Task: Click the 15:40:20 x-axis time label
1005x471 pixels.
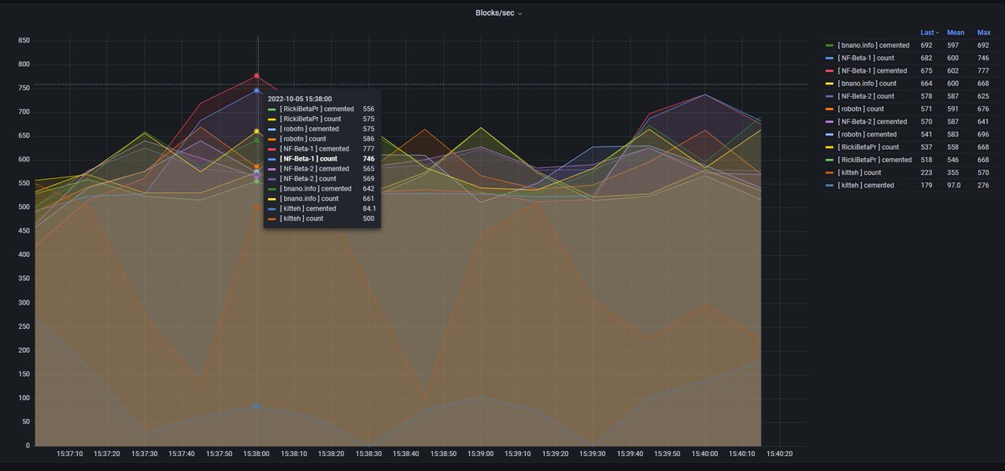Action: 778,454
